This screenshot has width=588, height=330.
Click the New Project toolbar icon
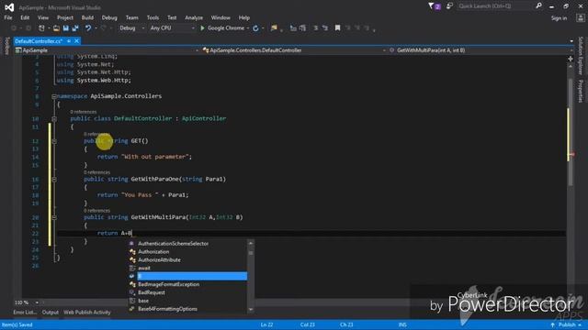(41, 28)
